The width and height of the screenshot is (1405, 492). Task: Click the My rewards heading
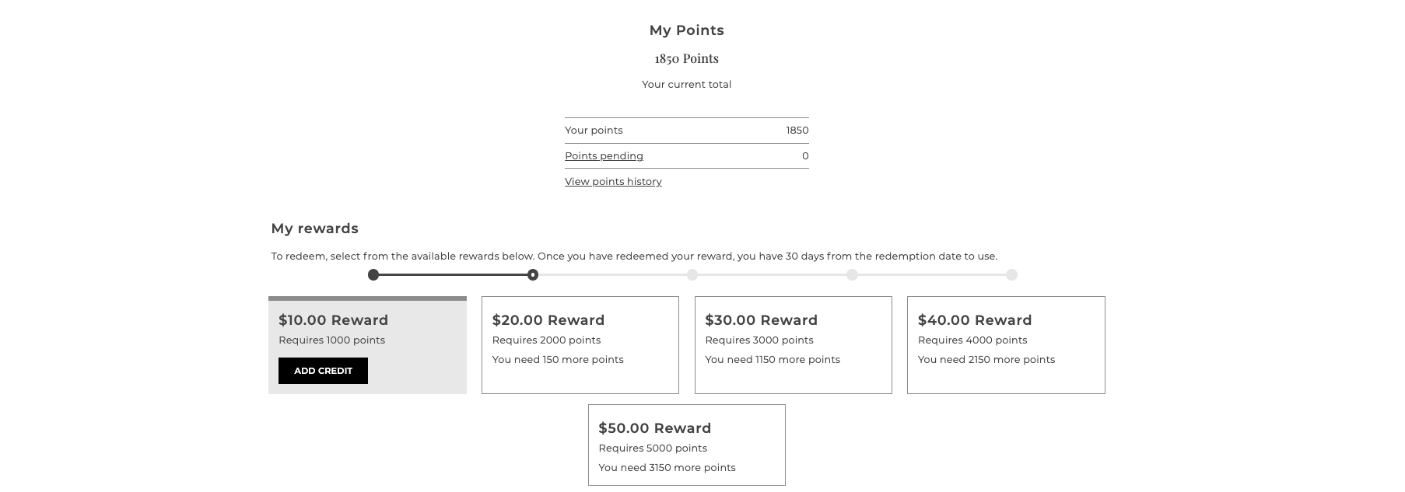[x=314, y=229]
